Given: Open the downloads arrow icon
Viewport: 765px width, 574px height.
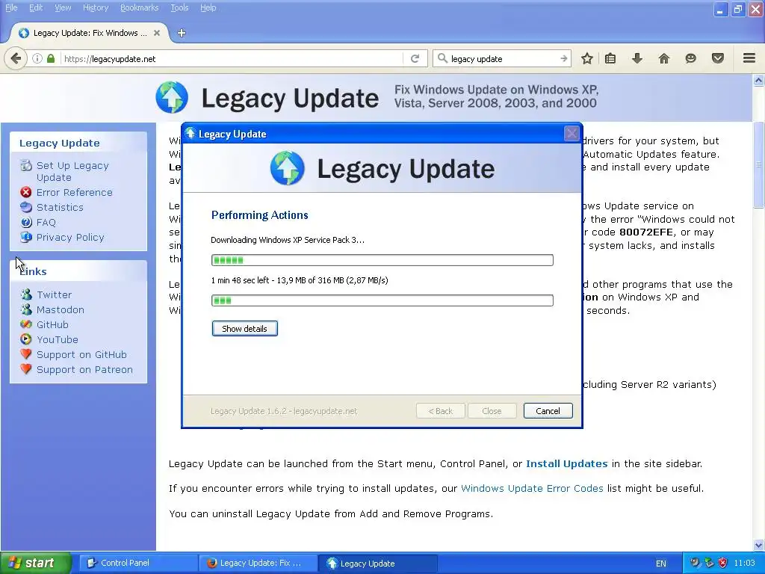Looking at the screenshot, I should point(637,58).
